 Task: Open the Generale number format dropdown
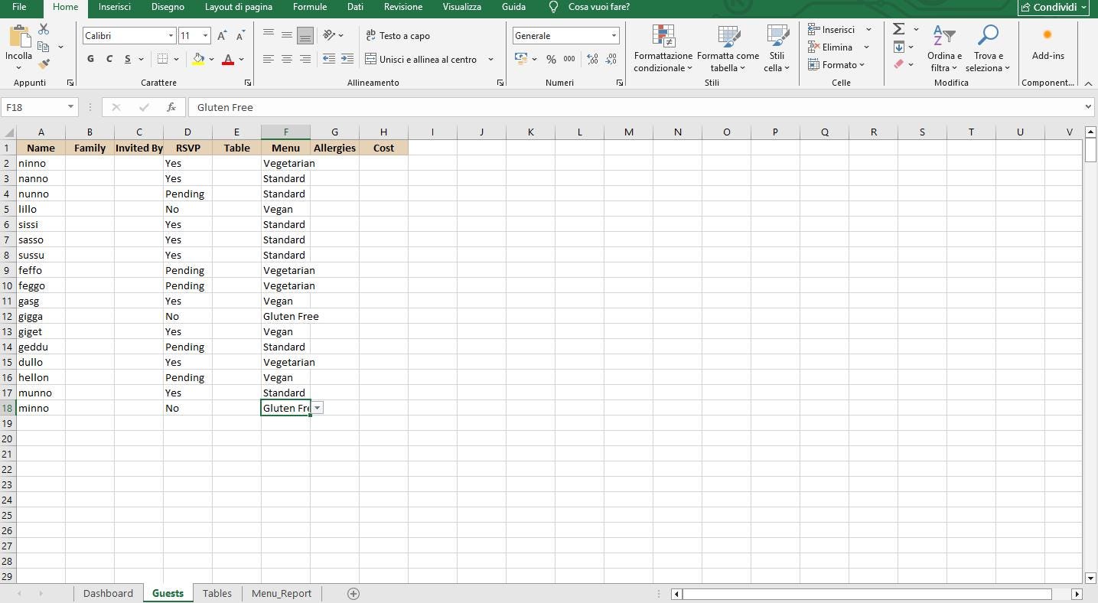point(564,35)
